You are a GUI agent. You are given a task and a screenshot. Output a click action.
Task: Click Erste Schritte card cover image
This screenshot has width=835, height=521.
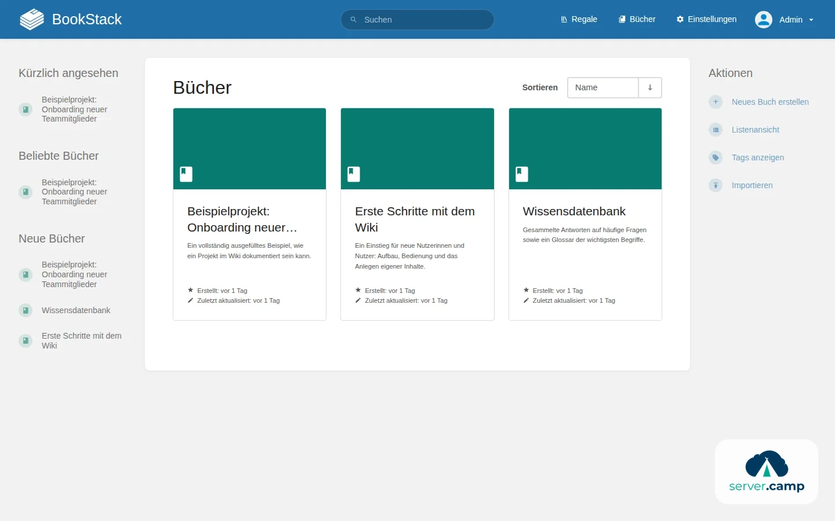pyautogui.click(x=418, y=149)
